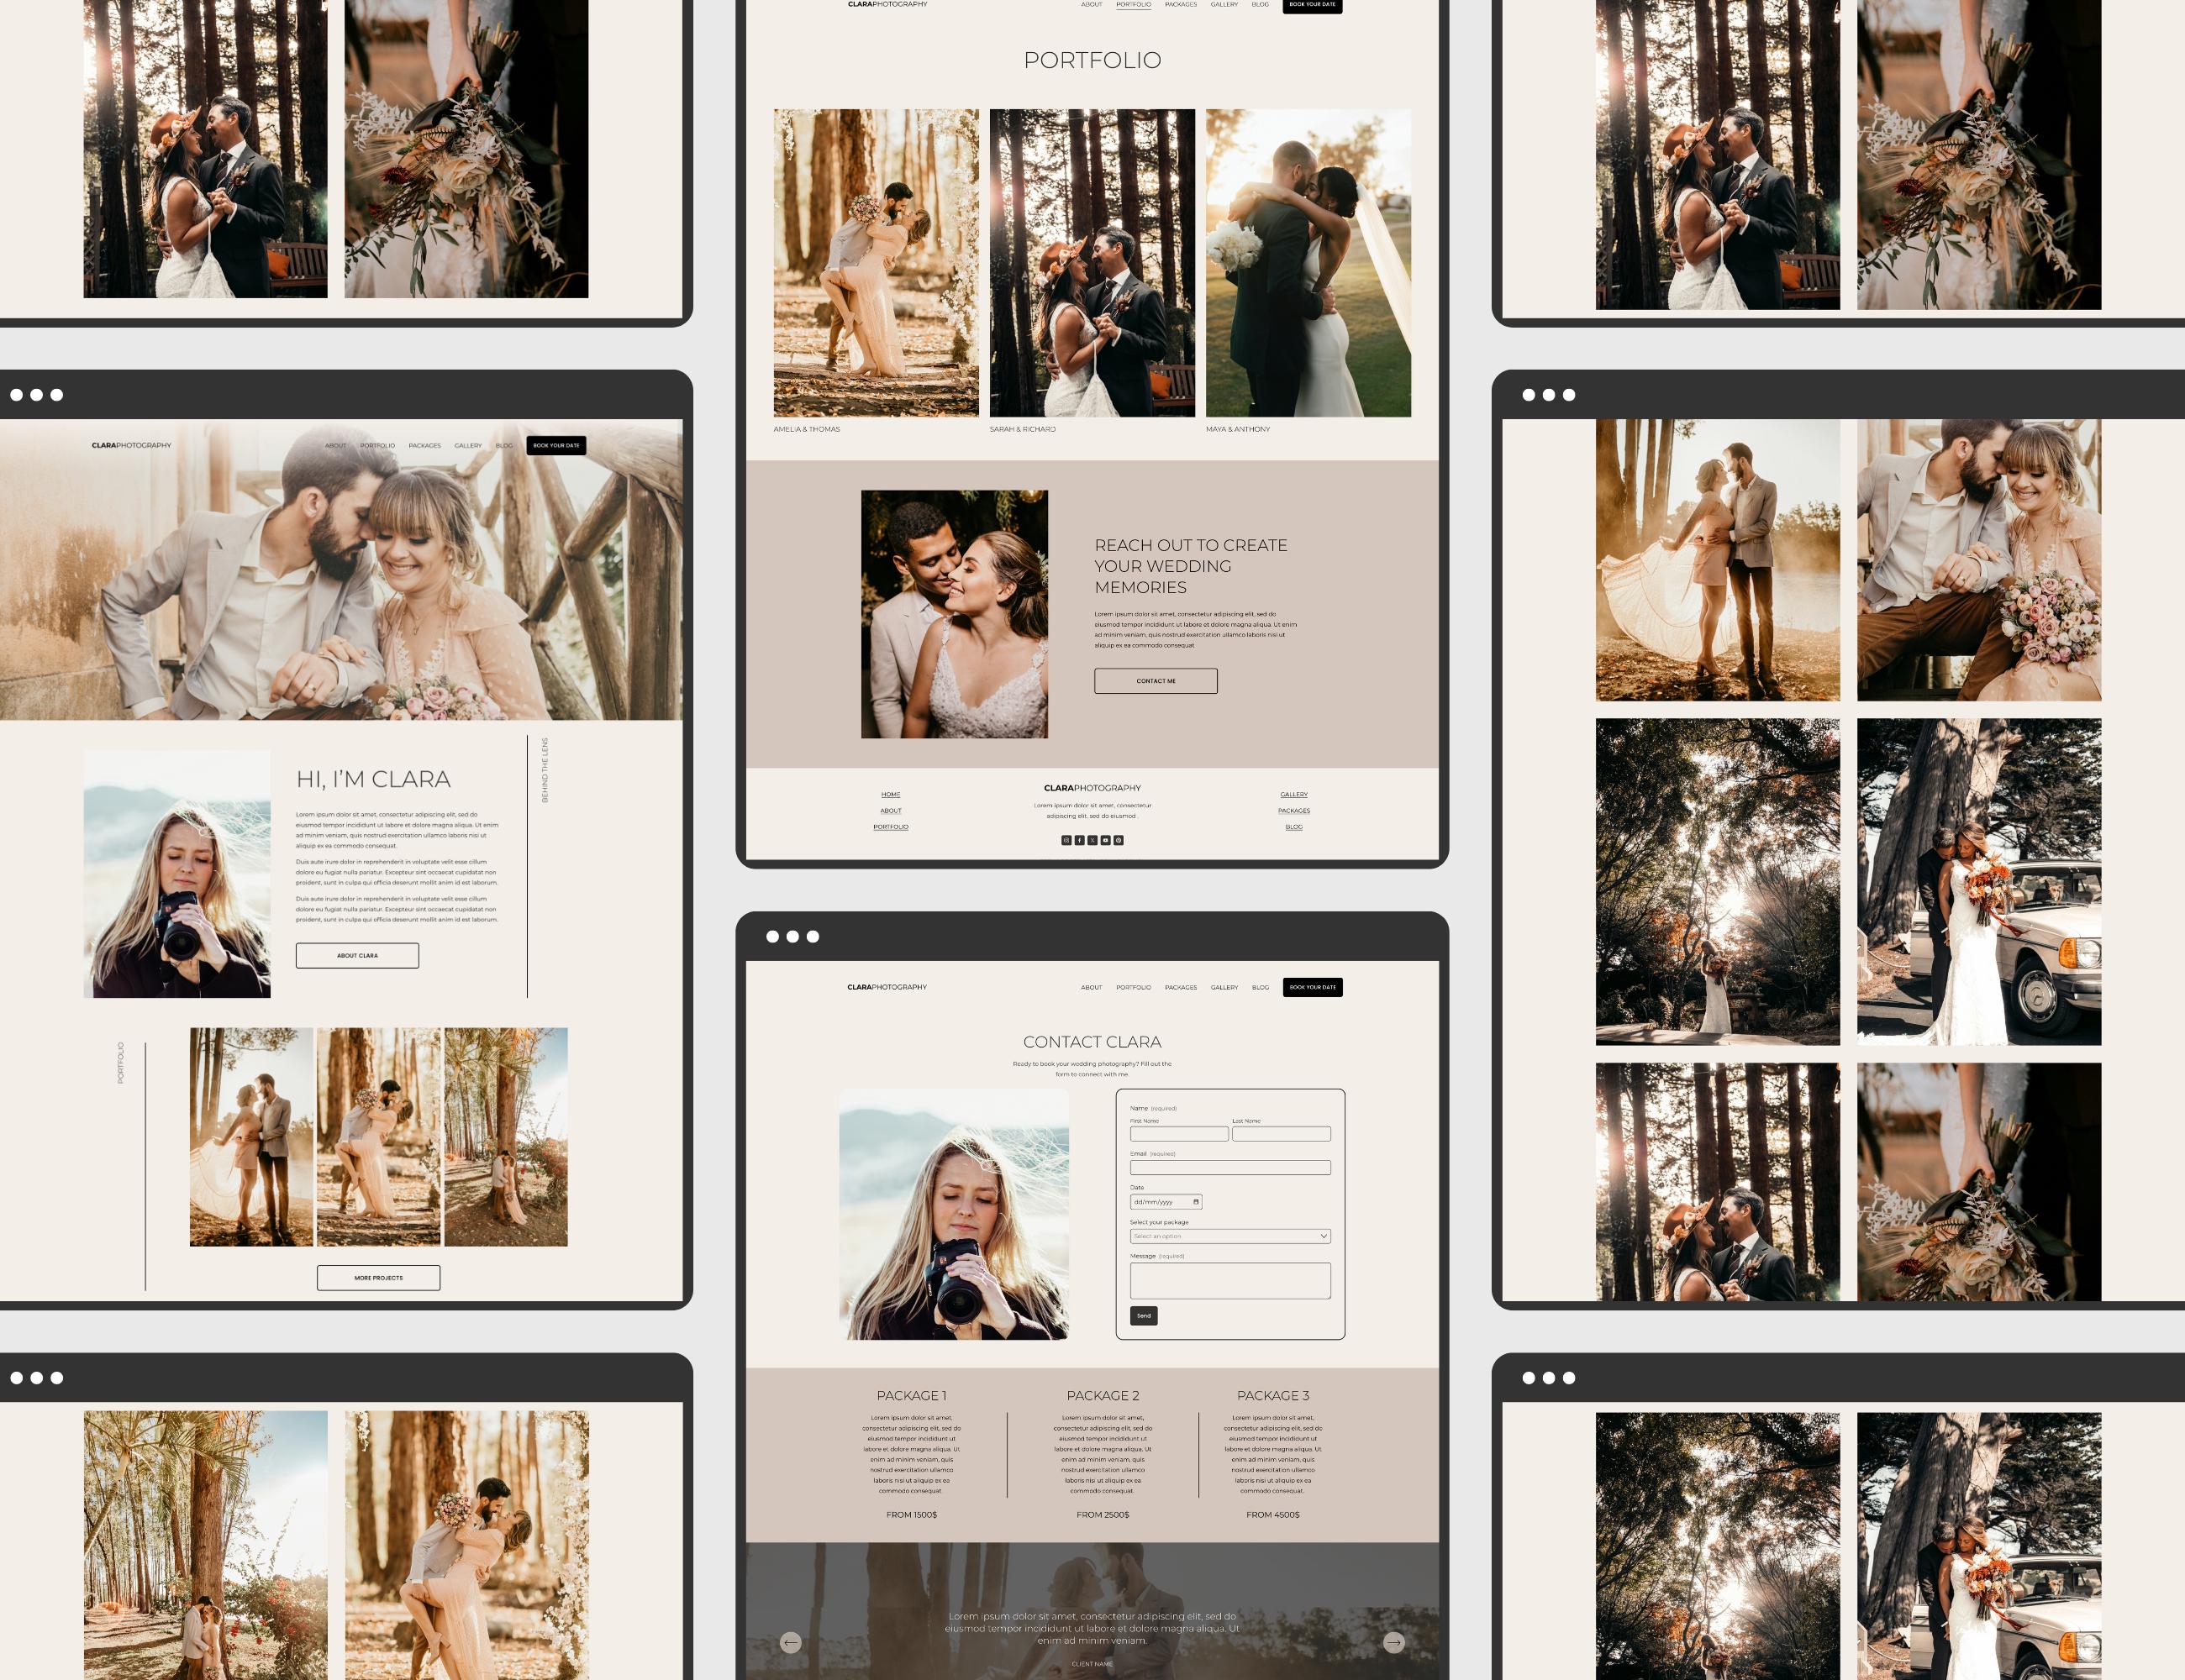Click the ABOUT CLARA button
Viewport: 2185px width, 1680px height.
pyautogui.click(x=357, y=955)
